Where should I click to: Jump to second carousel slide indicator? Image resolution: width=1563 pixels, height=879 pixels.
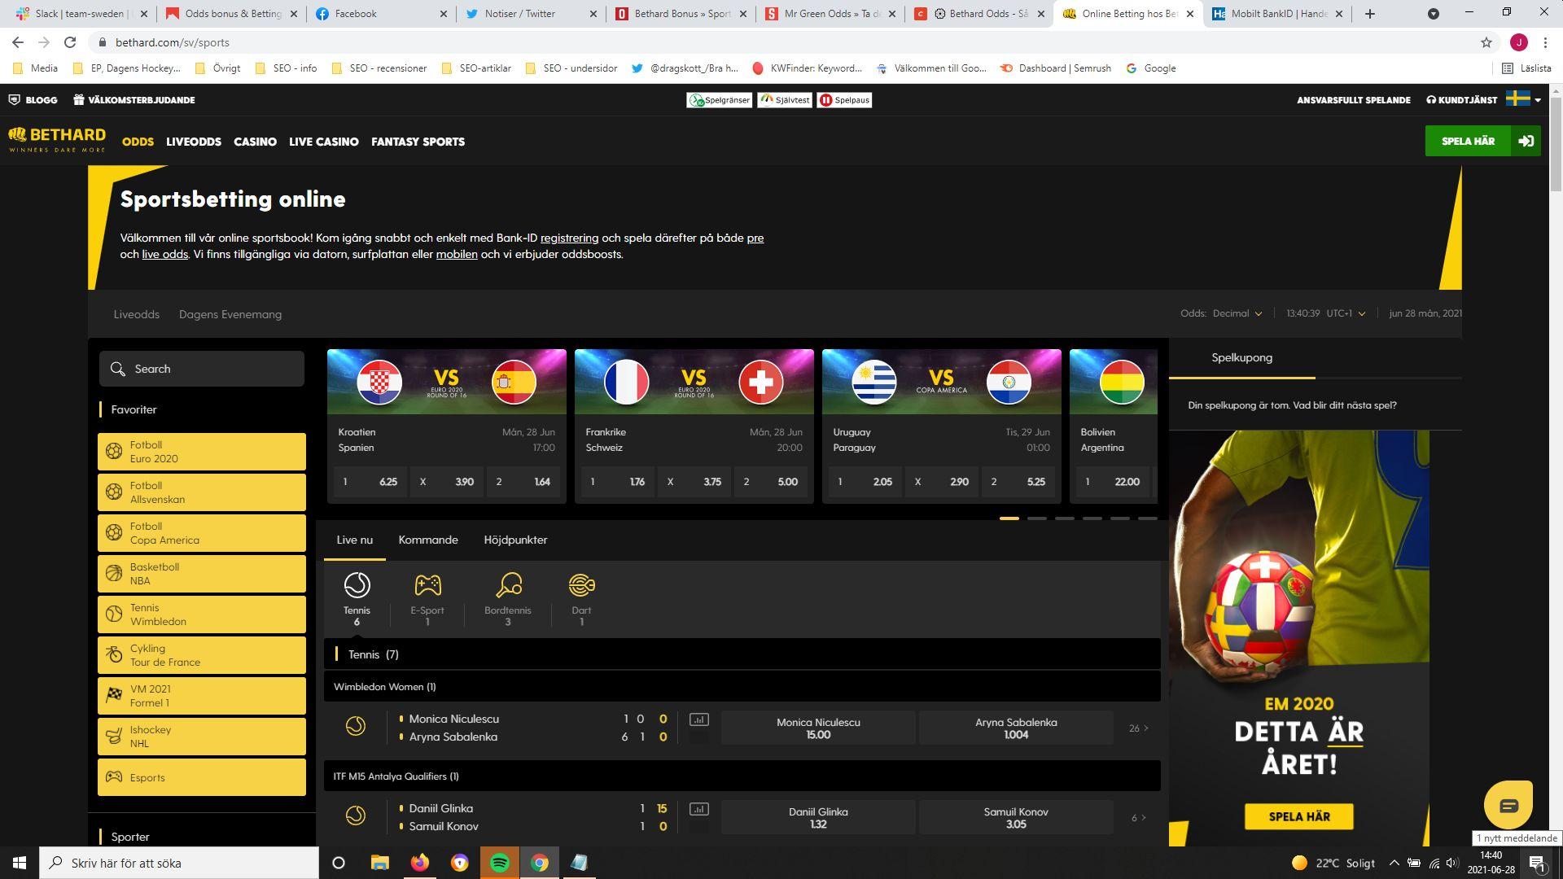click(1036, 518)
